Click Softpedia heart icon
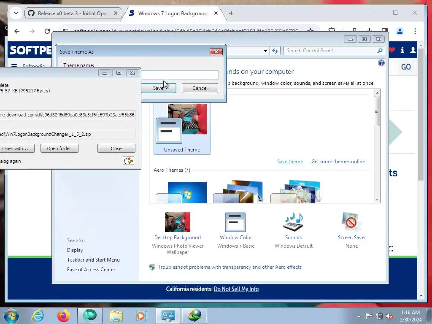 click(392, 50)
